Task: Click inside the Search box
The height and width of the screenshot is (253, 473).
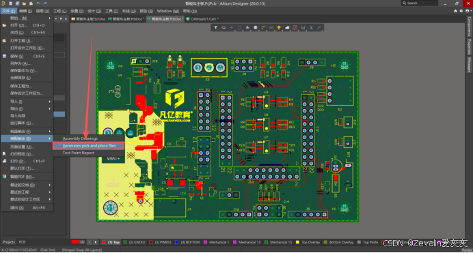Action: coord(419,3)
